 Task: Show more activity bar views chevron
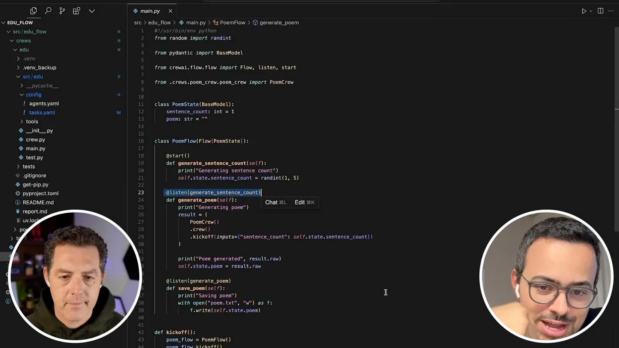click(92, 11)
